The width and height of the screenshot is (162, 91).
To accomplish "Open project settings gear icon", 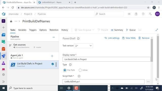I will (3, 75).
